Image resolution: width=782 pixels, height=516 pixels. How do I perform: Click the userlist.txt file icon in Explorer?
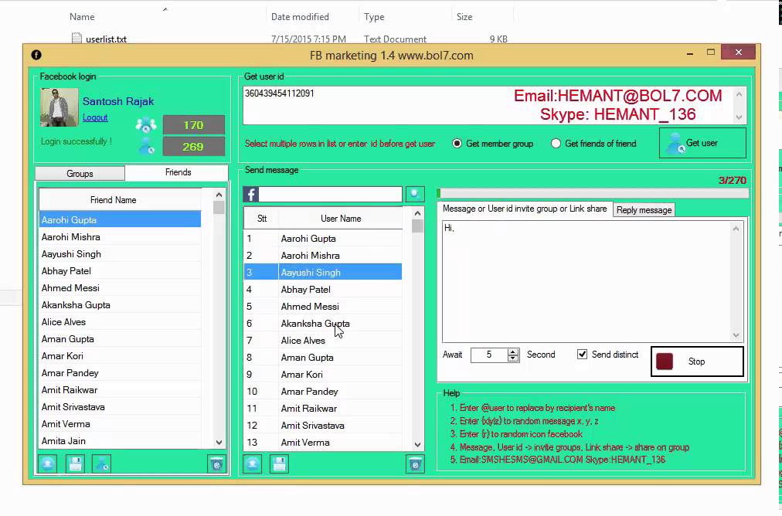(76, 39)
